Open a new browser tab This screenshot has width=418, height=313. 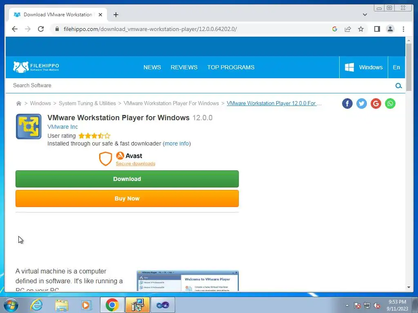tap(116, 15)
